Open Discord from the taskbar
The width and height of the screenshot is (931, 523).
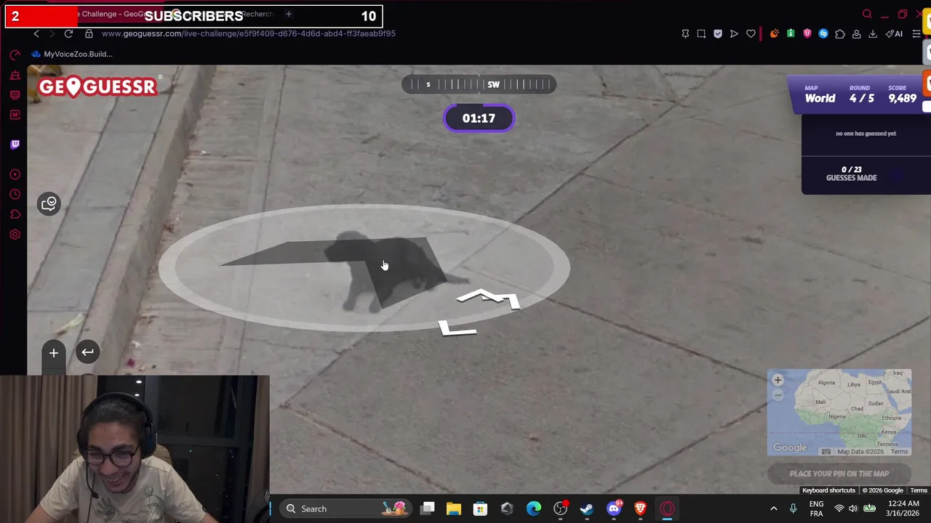(x=614, y=508)
